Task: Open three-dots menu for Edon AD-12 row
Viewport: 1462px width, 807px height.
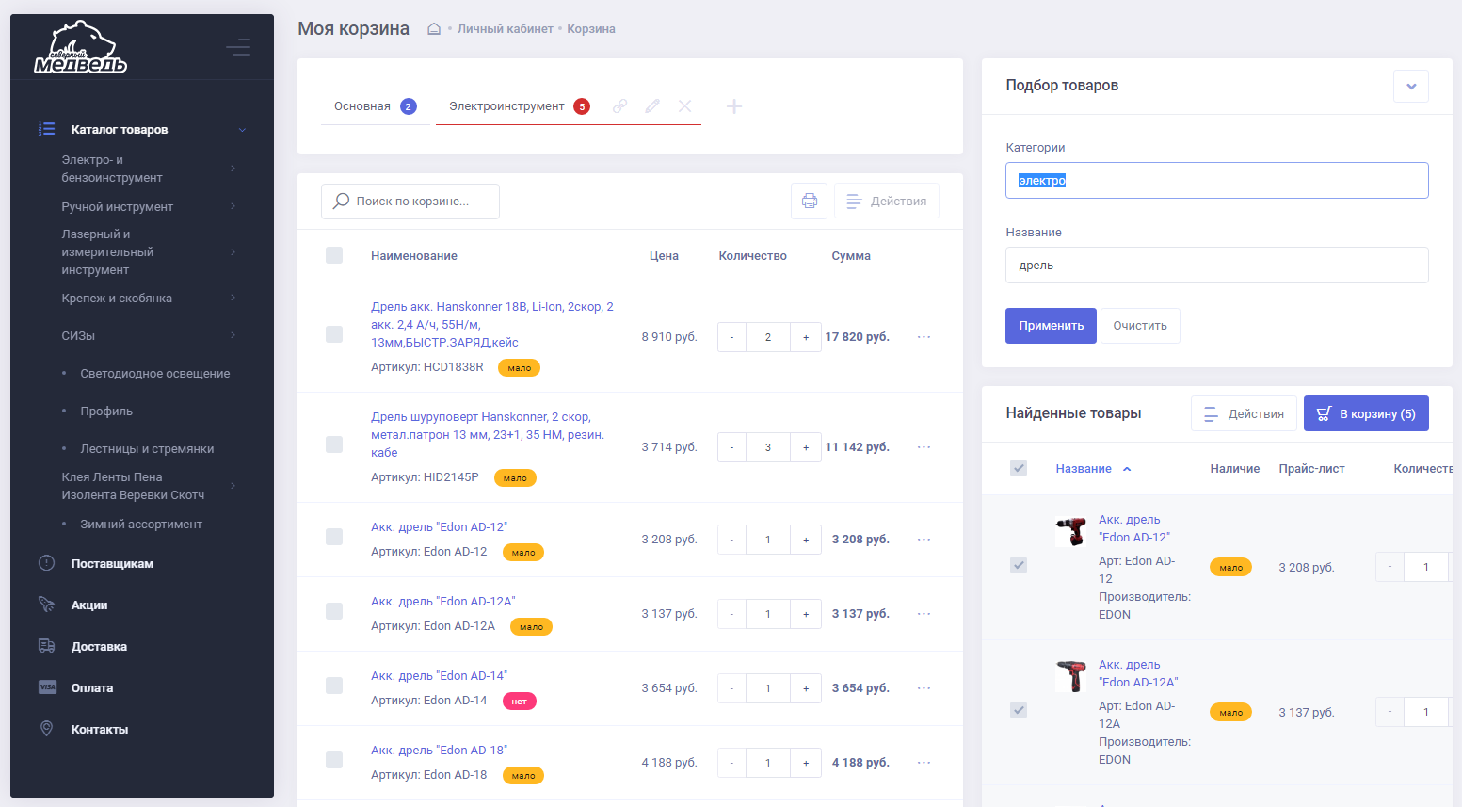Action: point(924,540)
